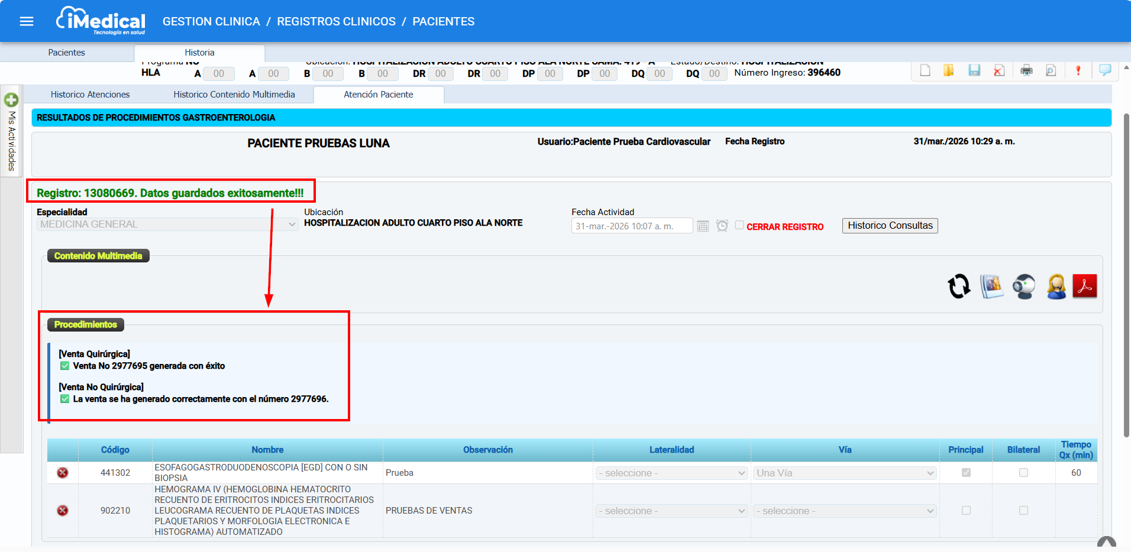
Task: Click the Historico Consultas button
Action: click(890, 226)
